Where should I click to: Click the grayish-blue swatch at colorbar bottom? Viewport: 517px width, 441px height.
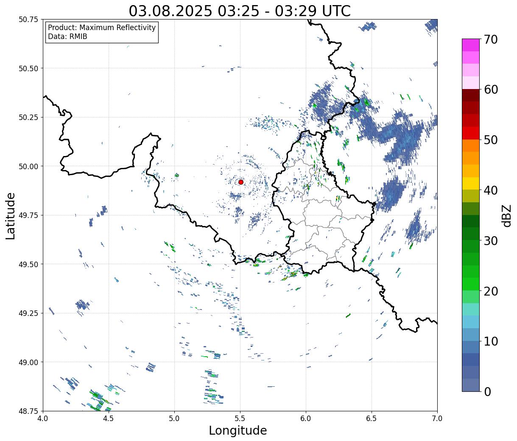point(471,385)
